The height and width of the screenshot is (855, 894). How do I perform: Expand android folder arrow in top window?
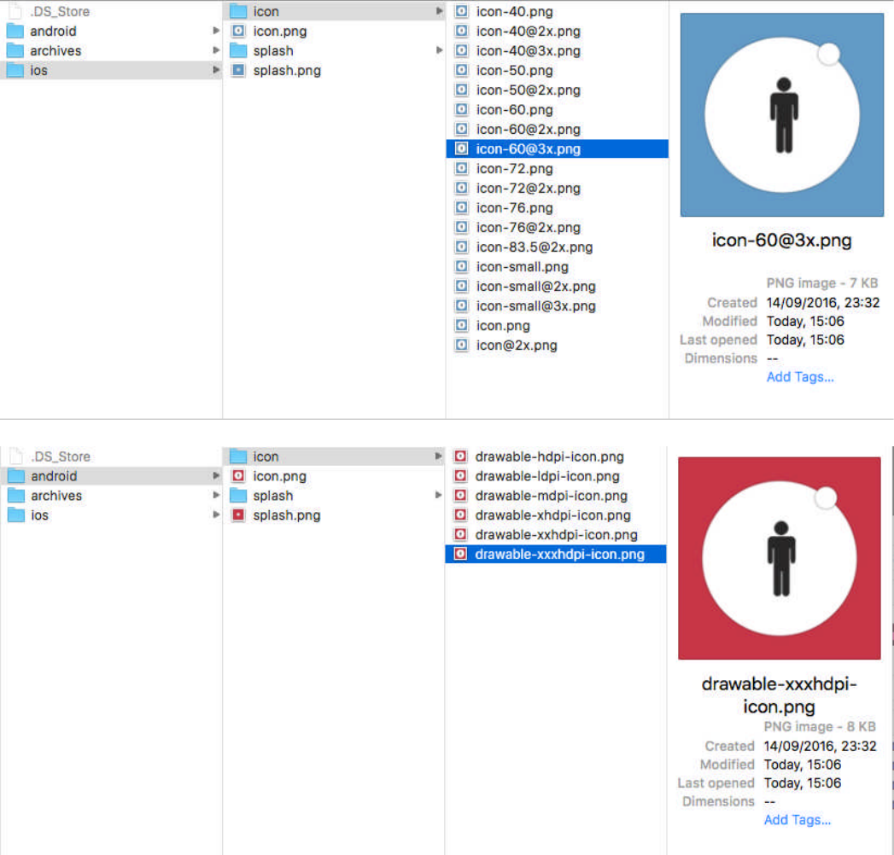[x=215, y=30]
